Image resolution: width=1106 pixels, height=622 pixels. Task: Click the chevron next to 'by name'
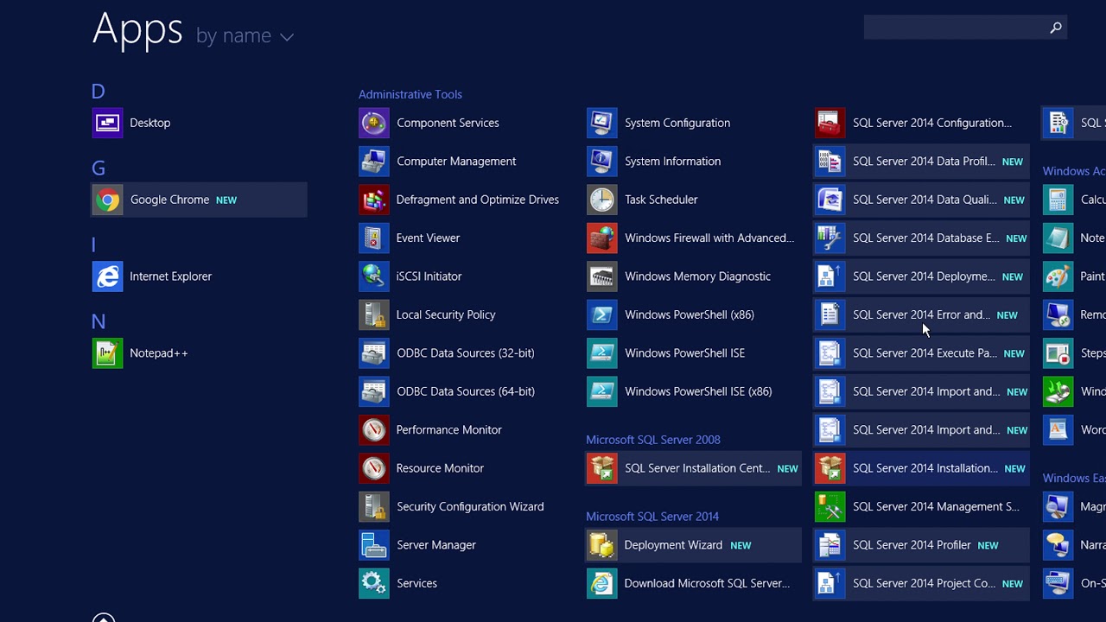coord(287,36)
